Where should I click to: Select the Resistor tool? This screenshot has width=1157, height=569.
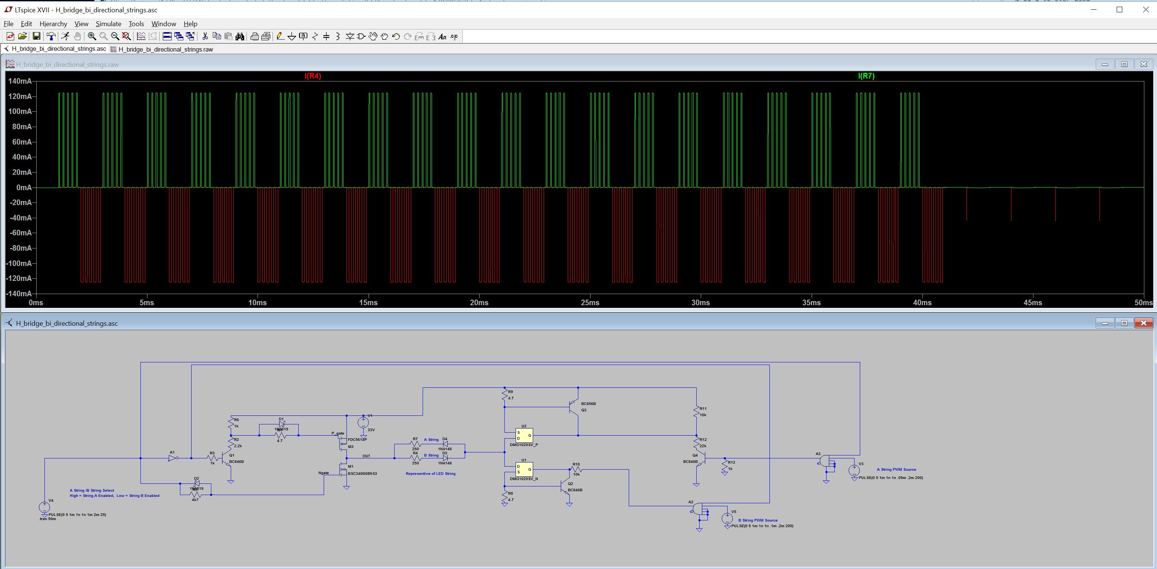click(315, 36)
